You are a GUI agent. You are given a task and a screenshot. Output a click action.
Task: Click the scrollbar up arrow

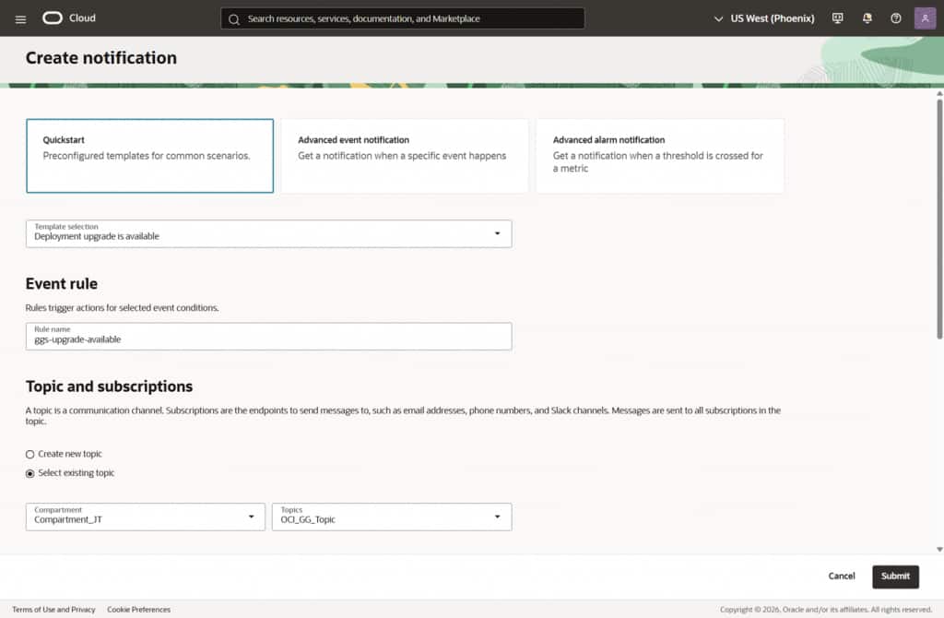pos(939,94)
